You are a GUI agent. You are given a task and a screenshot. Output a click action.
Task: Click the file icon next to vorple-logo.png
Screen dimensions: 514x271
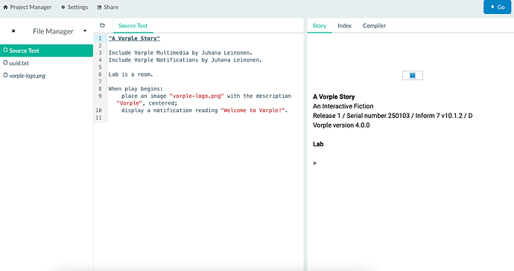click(x=5, y=75)
